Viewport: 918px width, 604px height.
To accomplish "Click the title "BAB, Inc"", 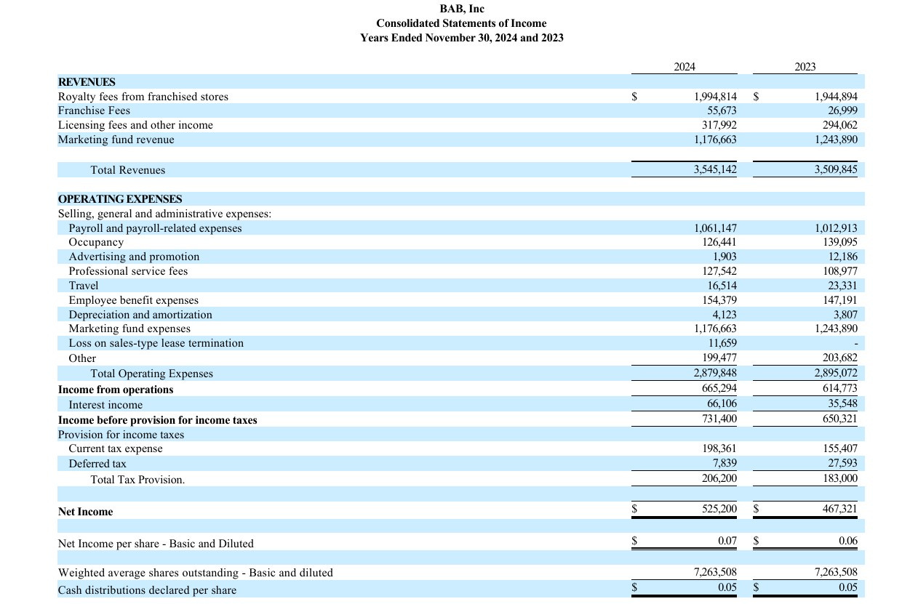I will [462, 9].
